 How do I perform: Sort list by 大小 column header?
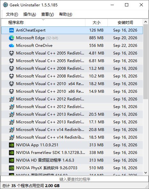click(96, 23)
